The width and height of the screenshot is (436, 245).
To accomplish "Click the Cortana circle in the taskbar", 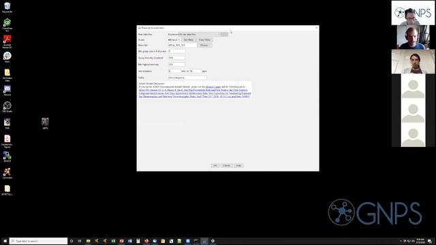I will [x=72, y=241].
